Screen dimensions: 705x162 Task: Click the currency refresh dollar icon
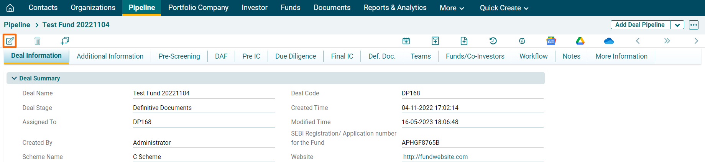pyautogui.click(x=522, y=41)
